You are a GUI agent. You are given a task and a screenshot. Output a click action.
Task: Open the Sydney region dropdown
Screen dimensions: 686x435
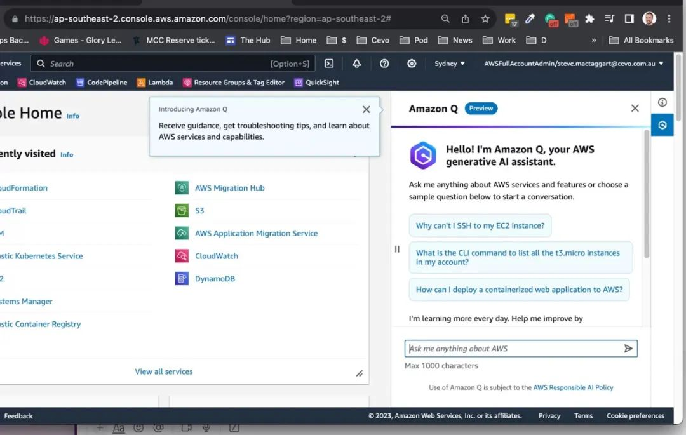449,64
